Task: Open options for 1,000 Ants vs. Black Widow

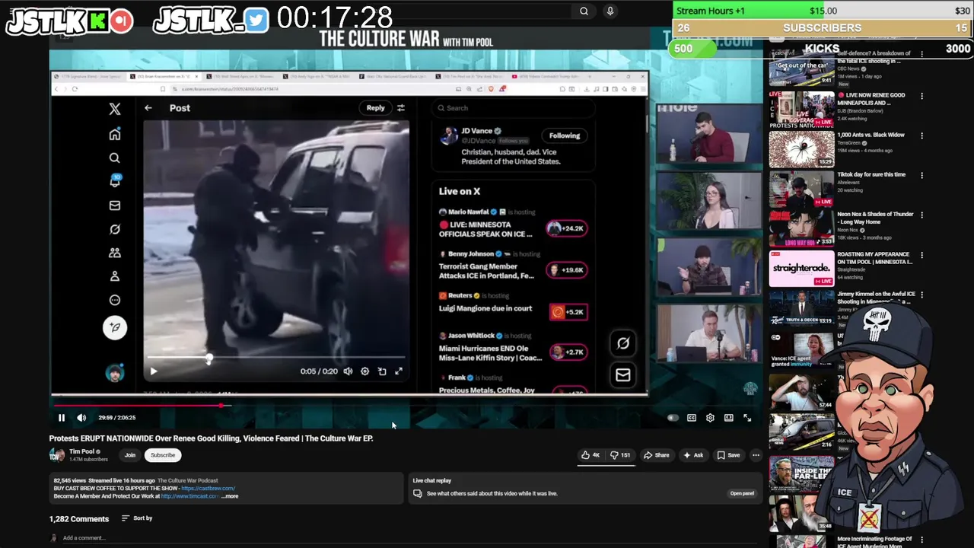Action: (922, 136)
